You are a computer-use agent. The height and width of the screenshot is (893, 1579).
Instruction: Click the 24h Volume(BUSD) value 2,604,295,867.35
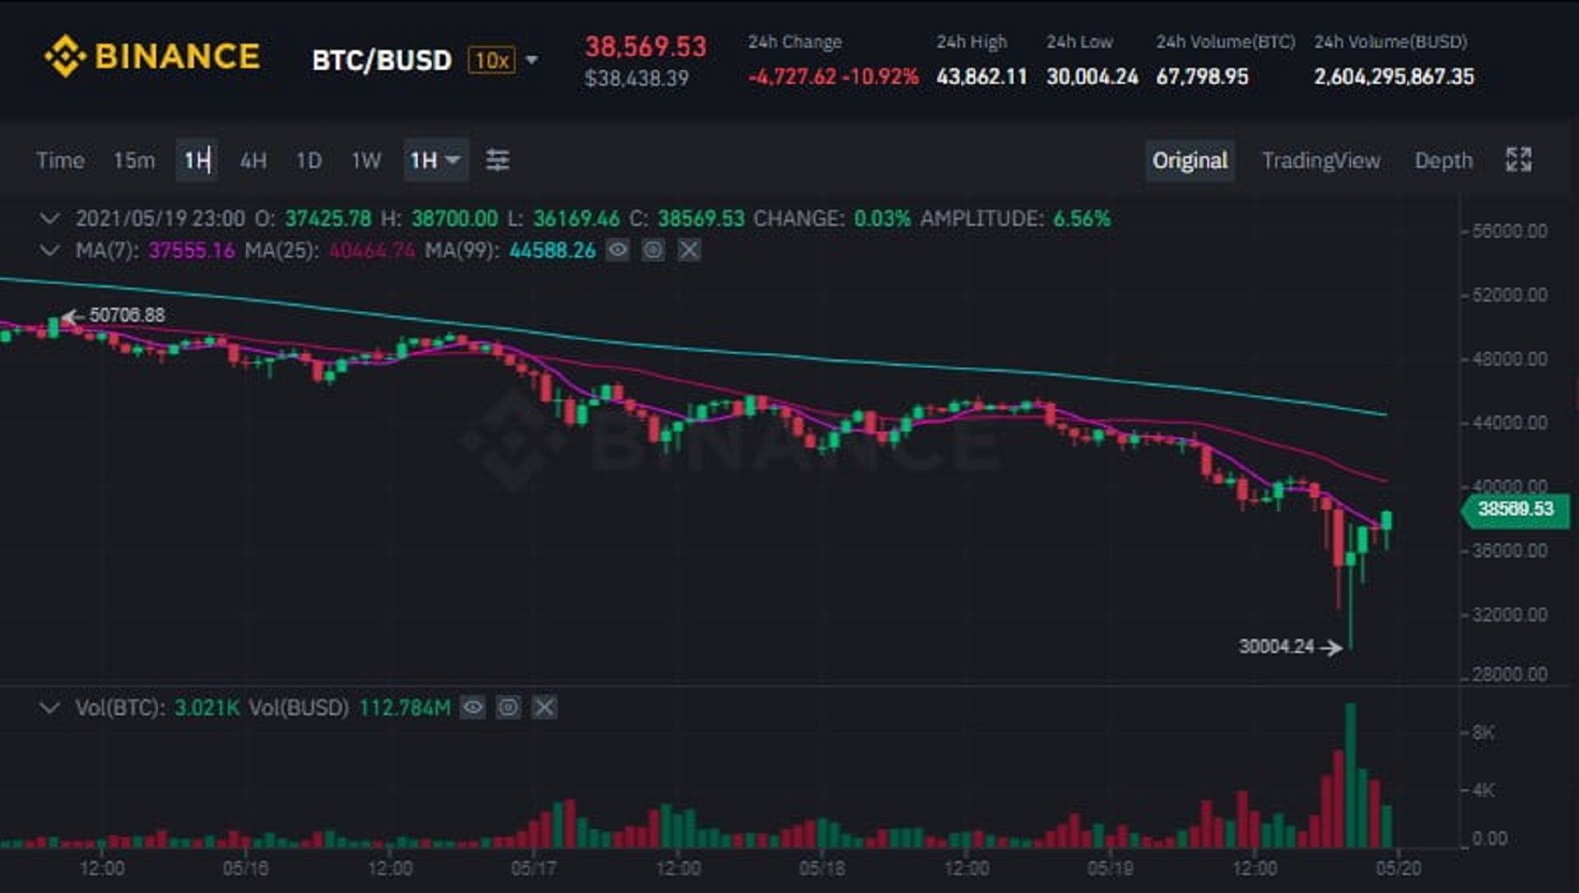[1394, 77]
